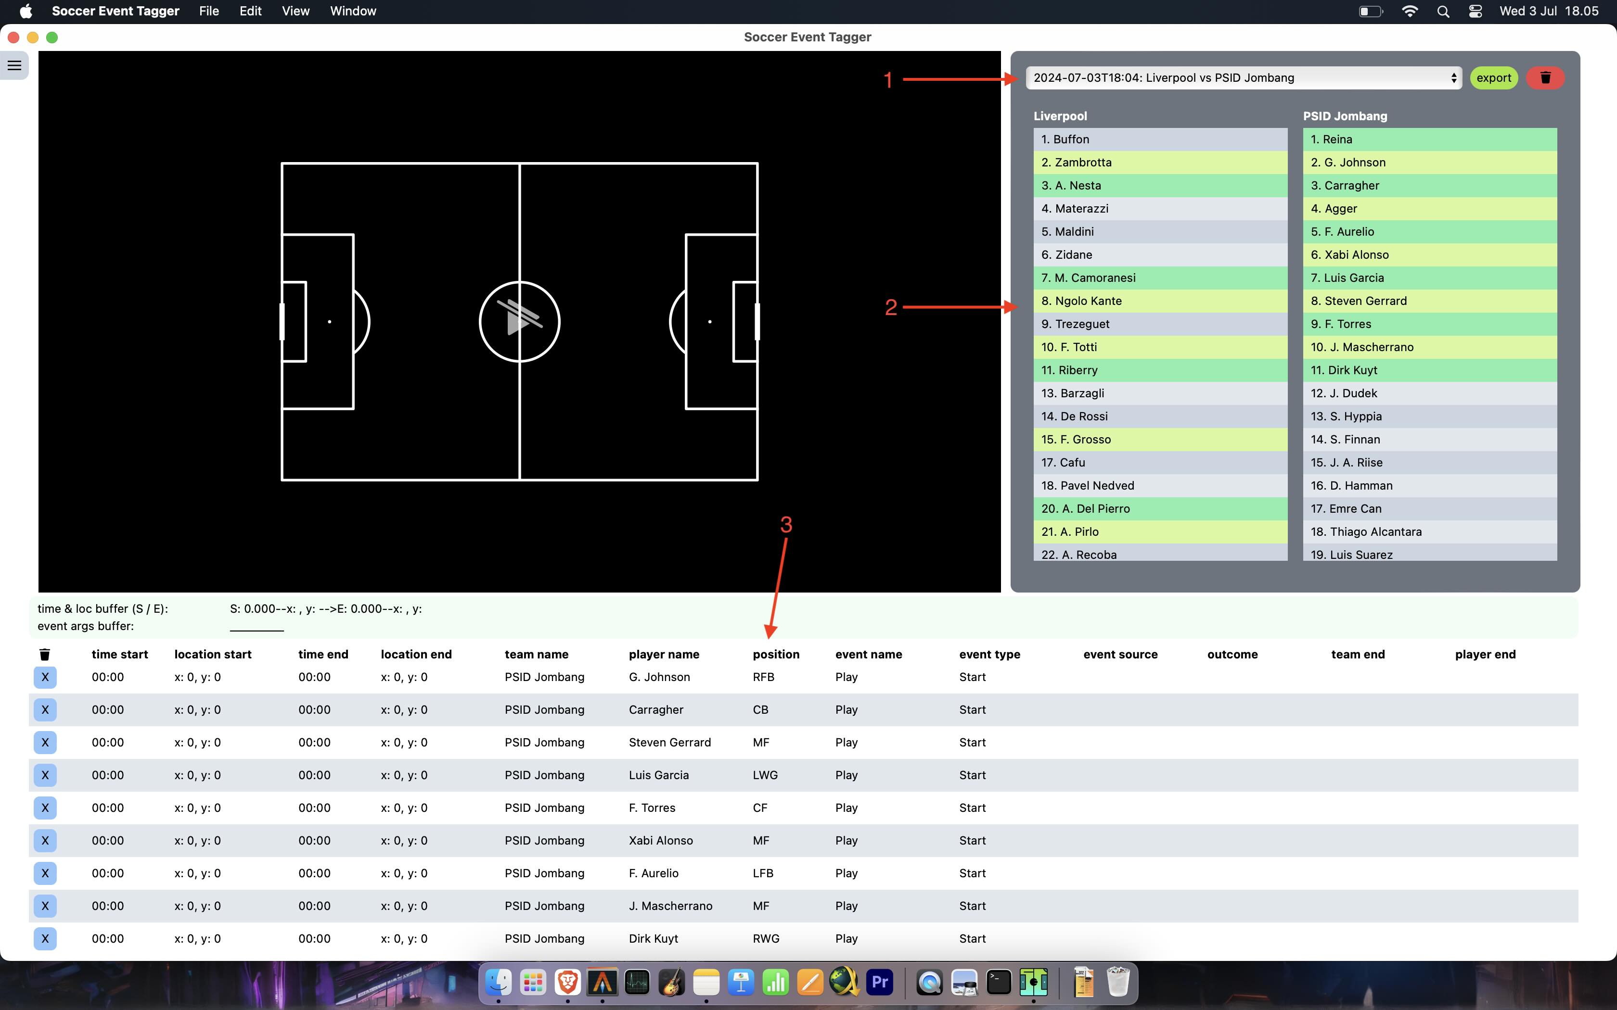Delete the Xabi Alonso event row

[45, 840]
